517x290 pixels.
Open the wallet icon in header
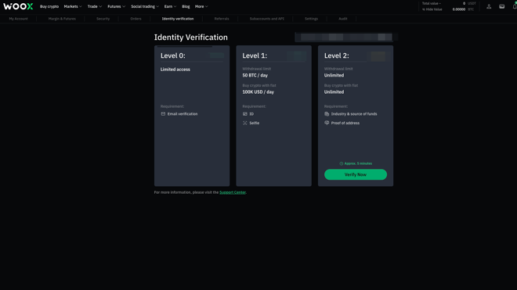point(502,6)
